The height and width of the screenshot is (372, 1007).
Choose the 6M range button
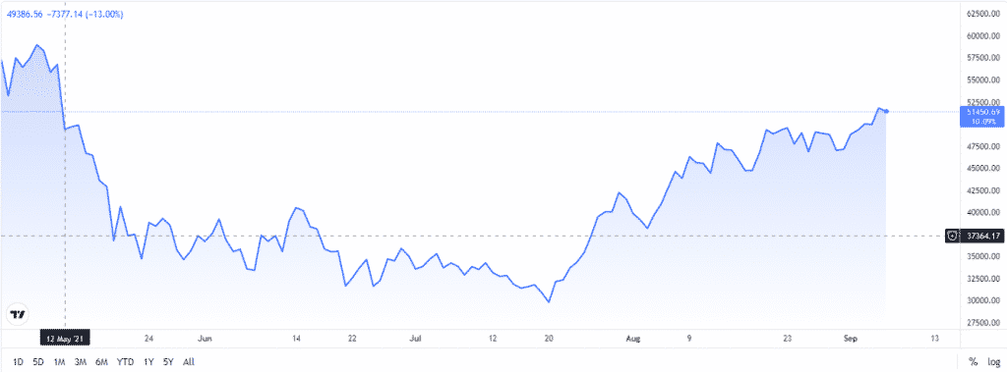coord(101,362)
